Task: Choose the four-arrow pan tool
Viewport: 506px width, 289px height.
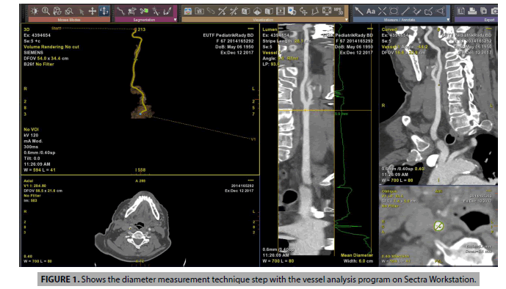Action: 93,11
